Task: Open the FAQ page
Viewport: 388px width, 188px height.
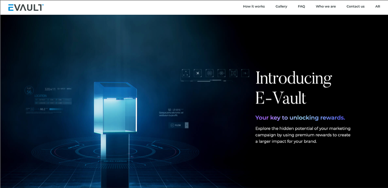Action: click(301, 6)
